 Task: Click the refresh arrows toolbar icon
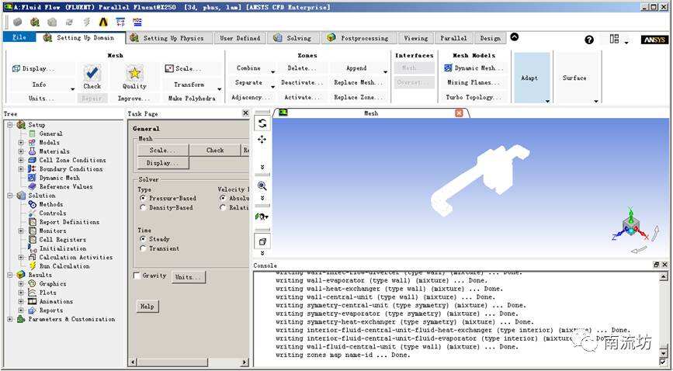tap(69, 23)
